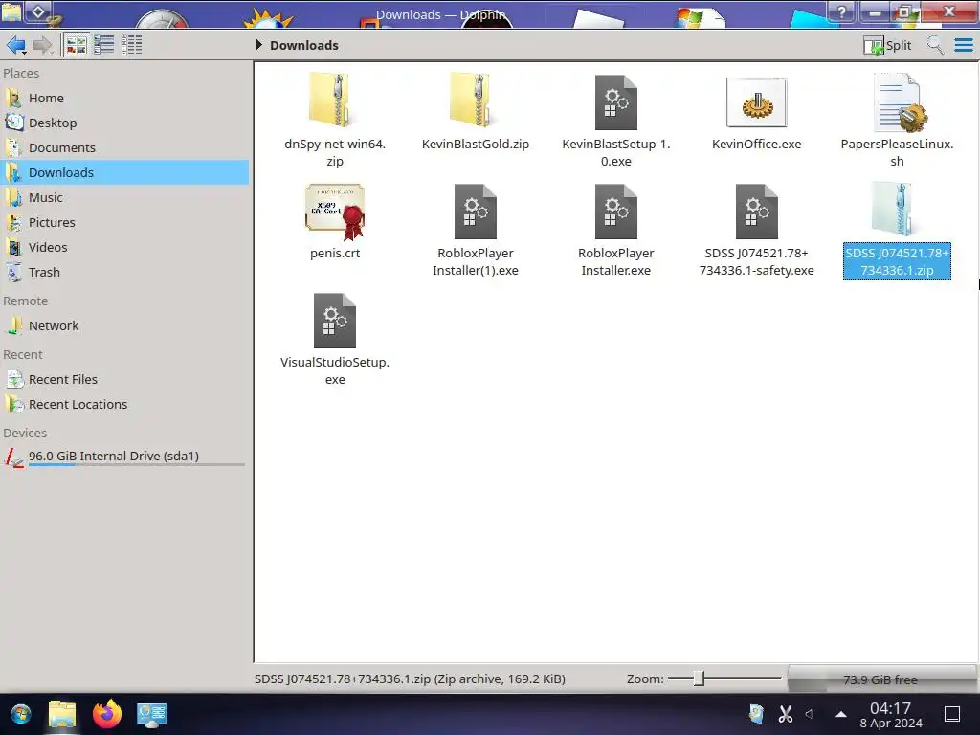Go back with the blue back arrow

(15, 45)
